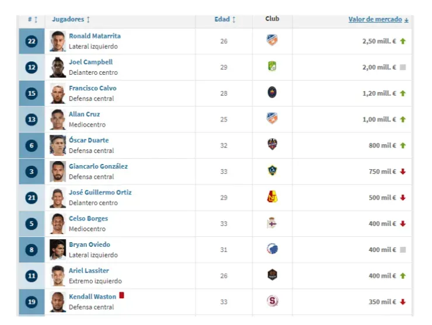Click the jersey number 21 badge
The width and height of the screenshot is (432, 325).
pyautogui.click(x=32, y=198)
